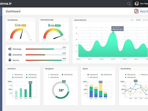Click the tallest bar in Aesthetics chart
The image size is (148, 111).
30,91
